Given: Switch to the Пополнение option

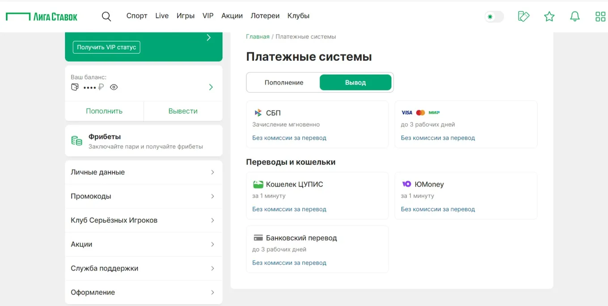Looking at the screenshot, I should (x=283, y=83).
